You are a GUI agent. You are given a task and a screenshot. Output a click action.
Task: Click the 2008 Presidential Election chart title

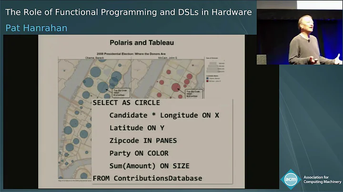[x=131, y=54]
